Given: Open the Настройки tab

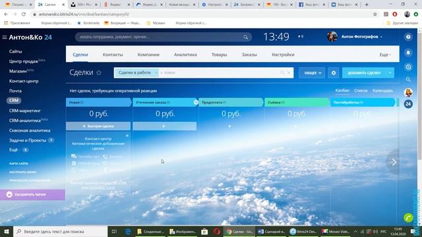Looking at the screenshot, I should pyautogui.click(x=283, y=55).
